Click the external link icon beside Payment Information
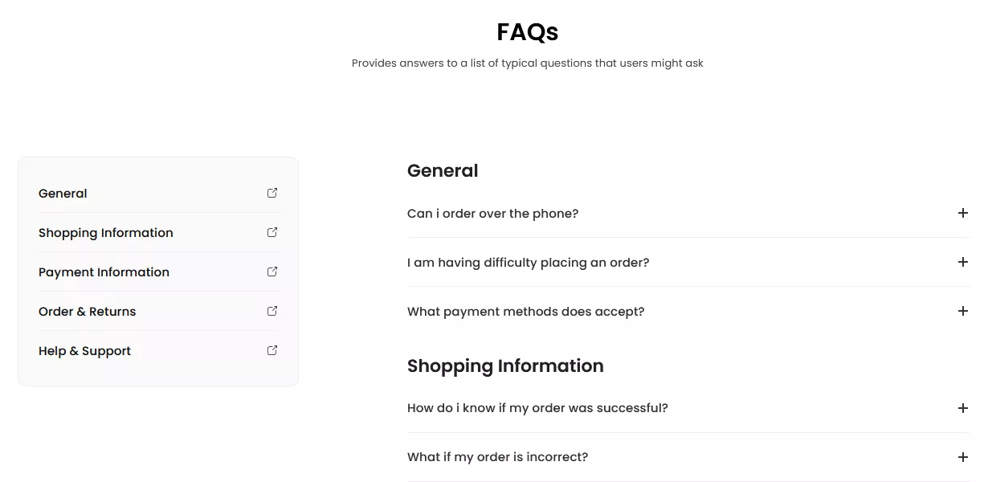Screen dimensions: 988x482 tap(271, 272)
